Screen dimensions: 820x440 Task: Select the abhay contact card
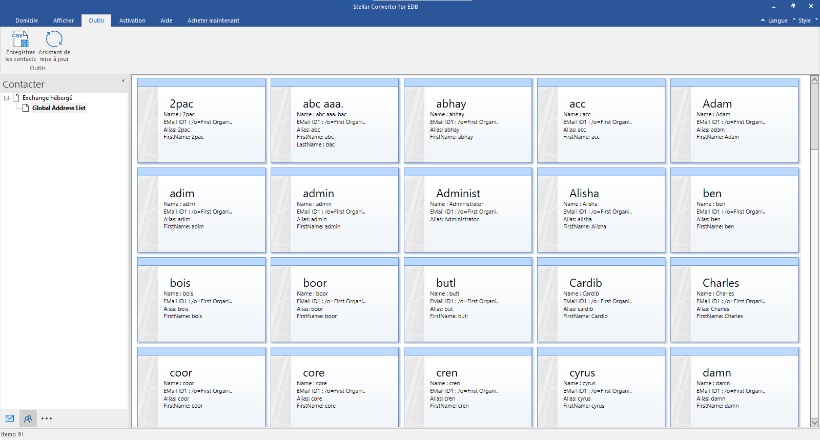pyautogui.click(x=468, y=120)
